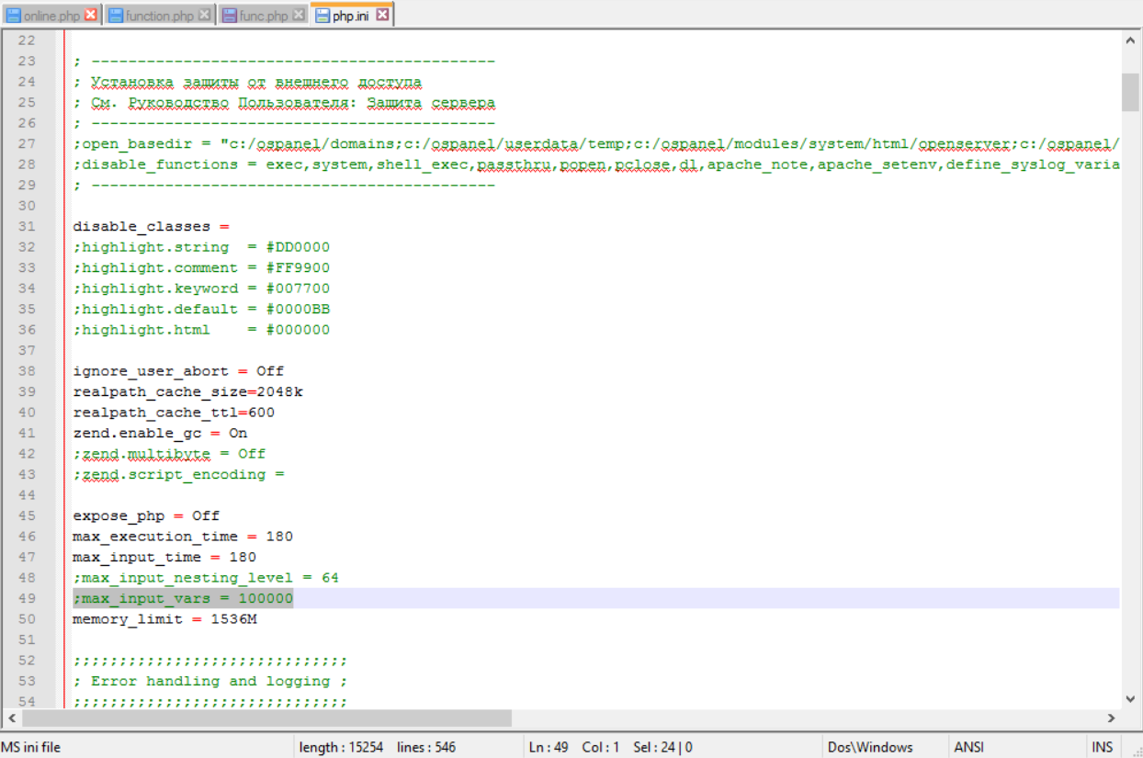This screenshot has width=1143, height=758.
Task: Place the cursor on the memory_limit = 1536M line
Action: click(x=165, y=619)
